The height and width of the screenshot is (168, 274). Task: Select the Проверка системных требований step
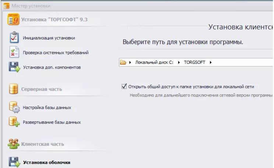click(56, 53)
